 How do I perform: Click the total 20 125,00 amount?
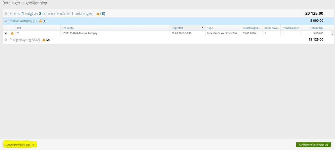coord(314,13)
